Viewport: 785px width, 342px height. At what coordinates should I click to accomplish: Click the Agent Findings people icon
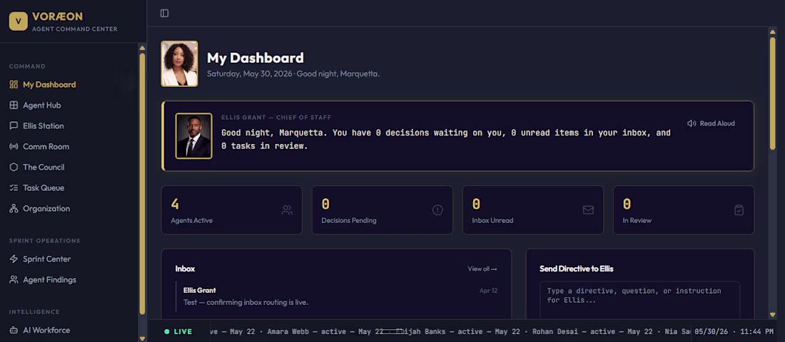[x=14, y=279]
